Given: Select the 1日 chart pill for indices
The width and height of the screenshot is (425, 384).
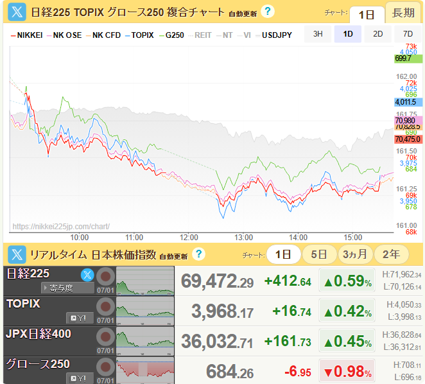Looking at the screenshot, I should [x=284, y=254].
